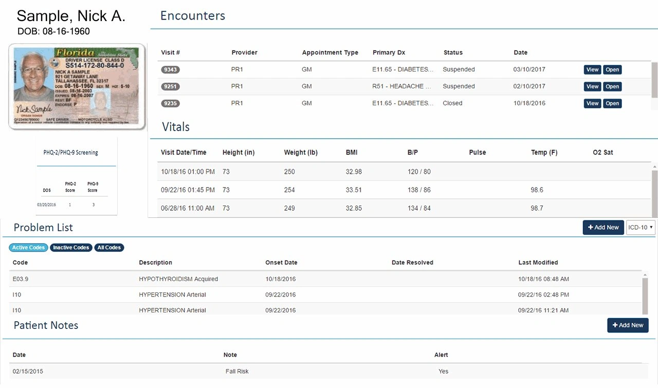Show All Codes in Problem List
658x388 pixels.
(109, 247)
